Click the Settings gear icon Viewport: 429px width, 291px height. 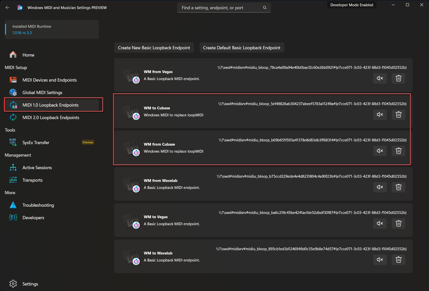[x=13, y=284]
